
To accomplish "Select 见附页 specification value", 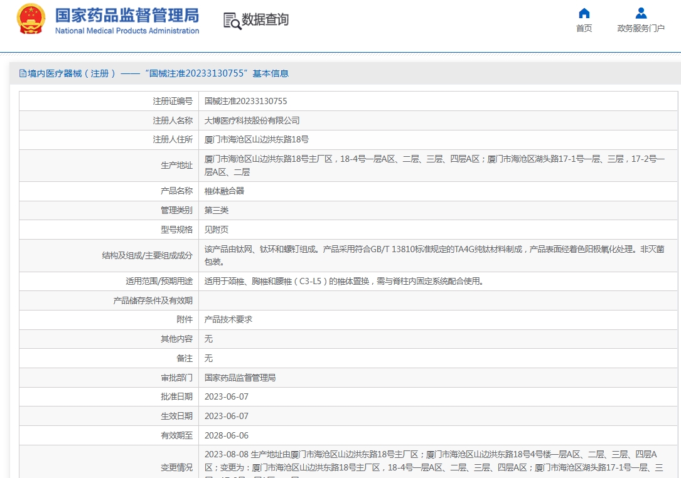I will pyautogui.click(x=217, y=230).
